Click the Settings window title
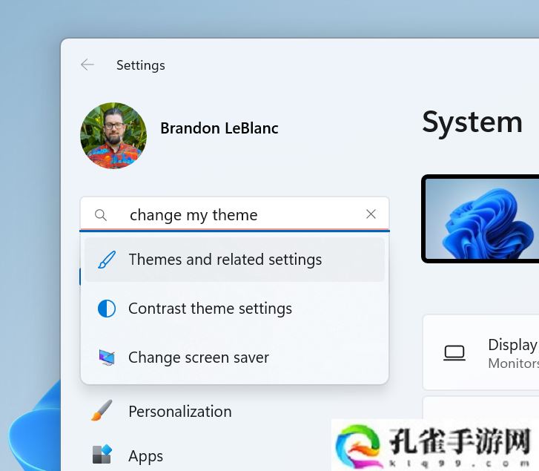Screen dimensions: 539x471 point(141,65)
